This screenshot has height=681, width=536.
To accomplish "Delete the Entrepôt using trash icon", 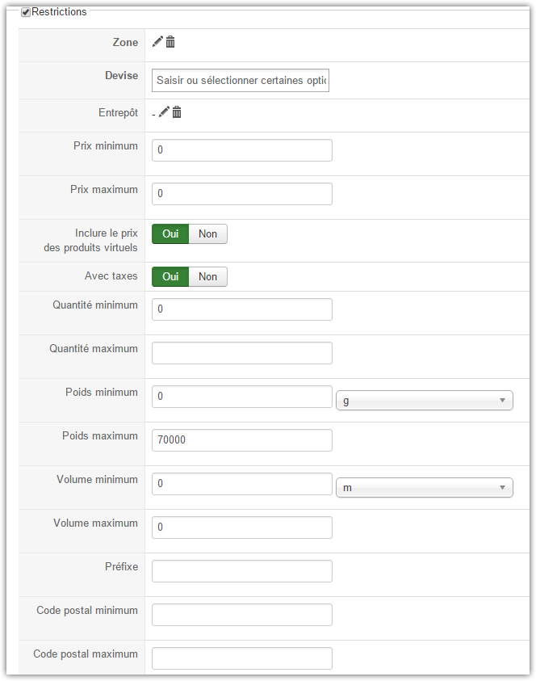I will click(x=177, y=112).
